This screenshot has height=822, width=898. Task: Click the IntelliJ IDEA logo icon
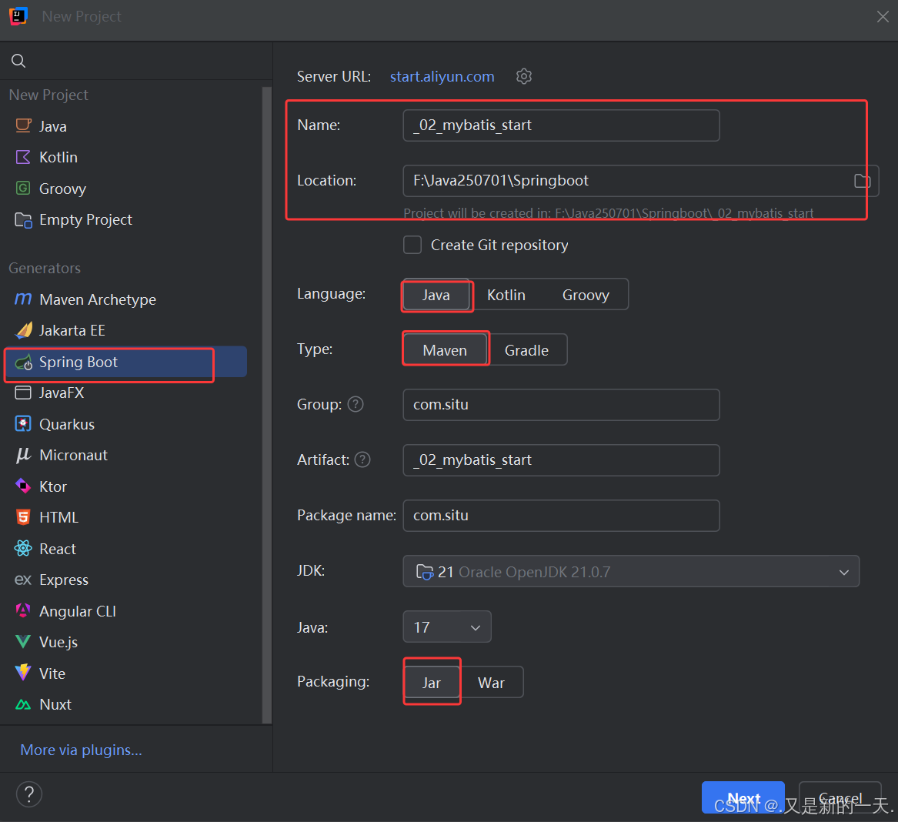point(18,16)
